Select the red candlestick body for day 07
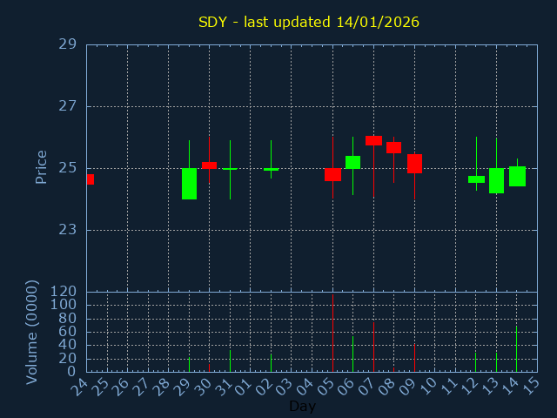Screen dimensions: 557x418 [x=373, y=141]
